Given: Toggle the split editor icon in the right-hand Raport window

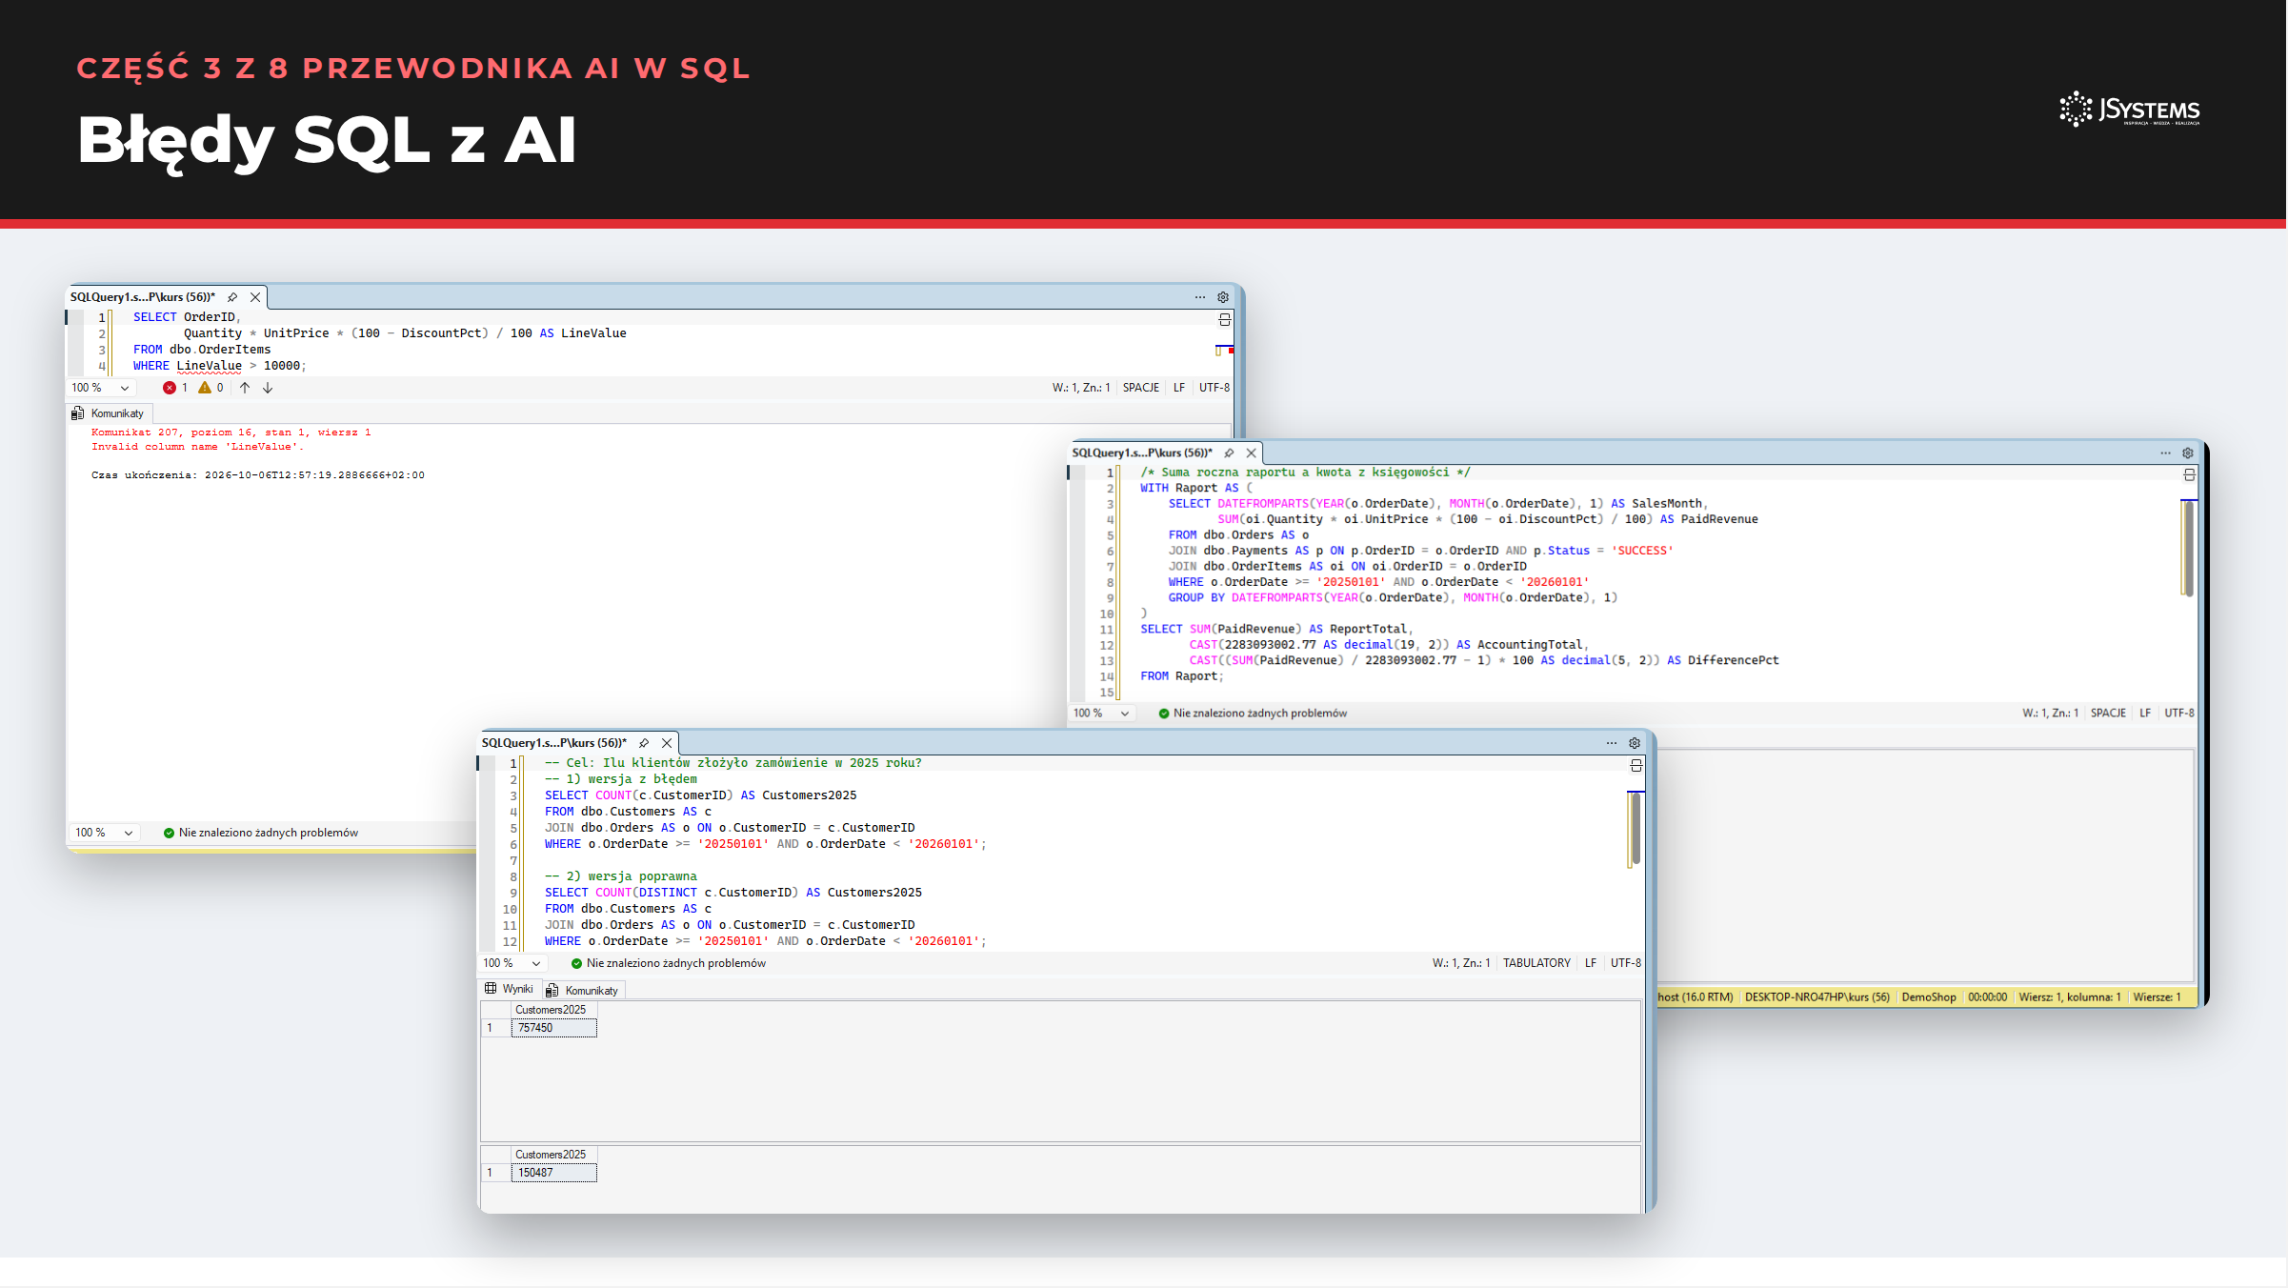Looking at the screenshot, I should (2189, 474).
